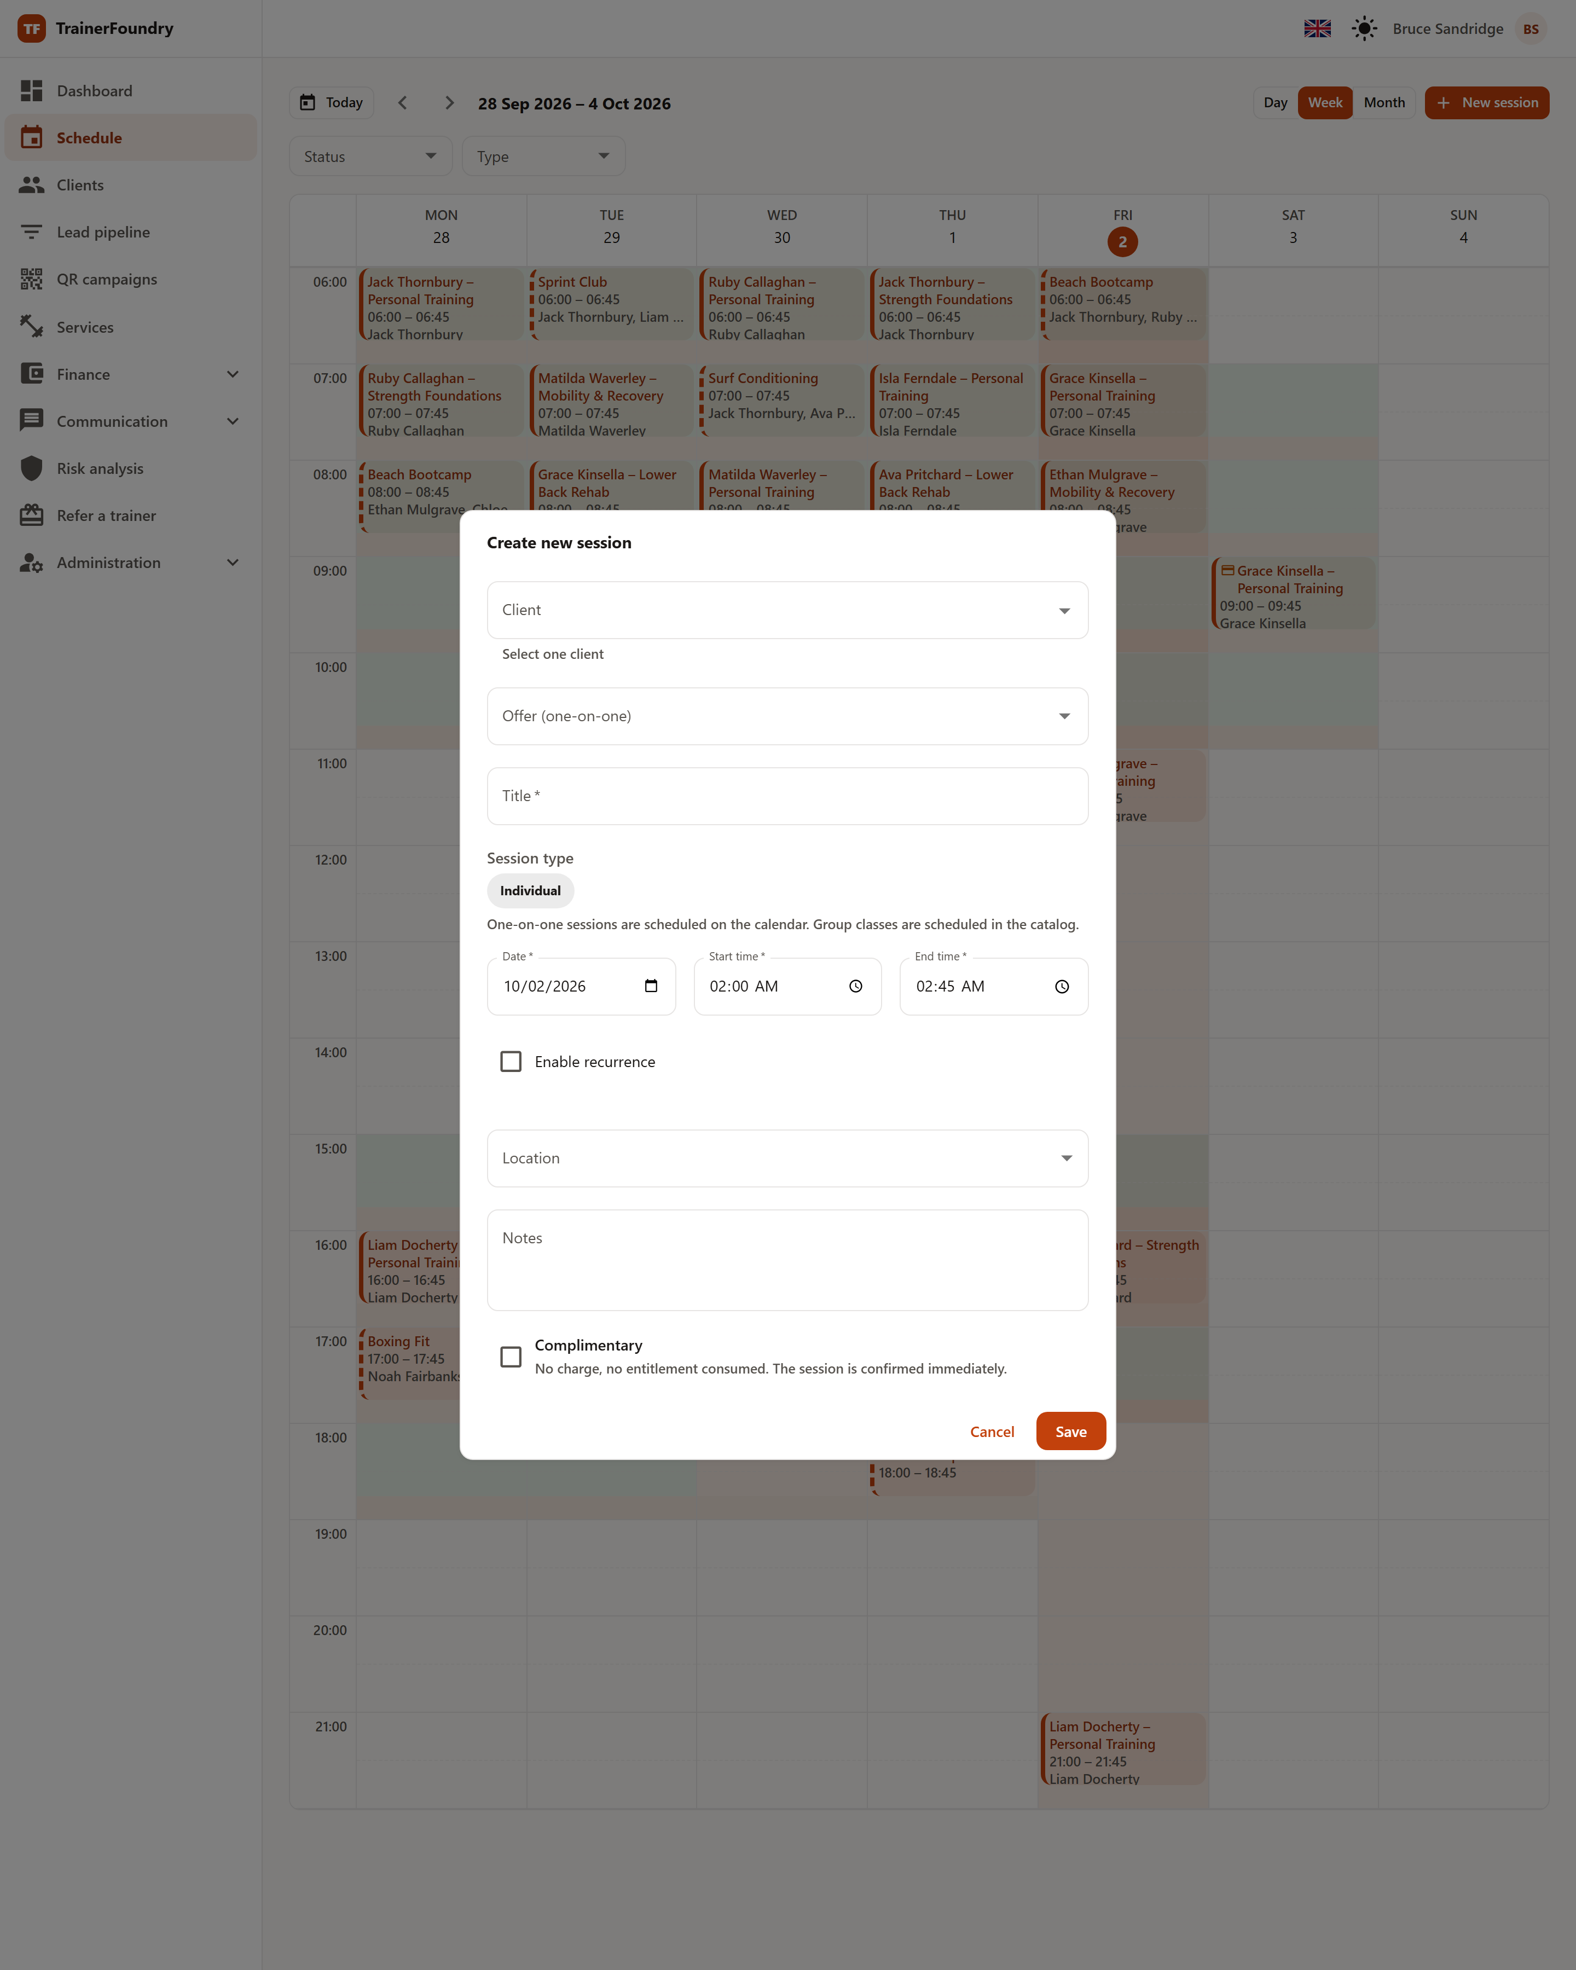Viewport: 1576px width, 1970px height.
Task: Click the Clients people icon
Action: click(31, 184)
